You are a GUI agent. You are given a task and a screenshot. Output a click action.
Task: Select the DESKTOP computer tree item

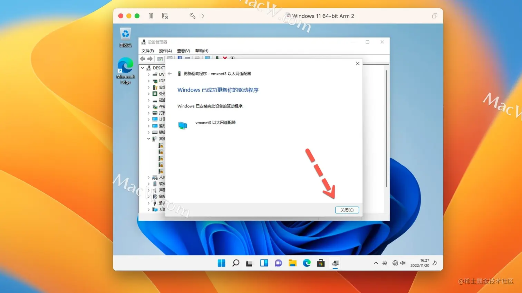(156, 68)
